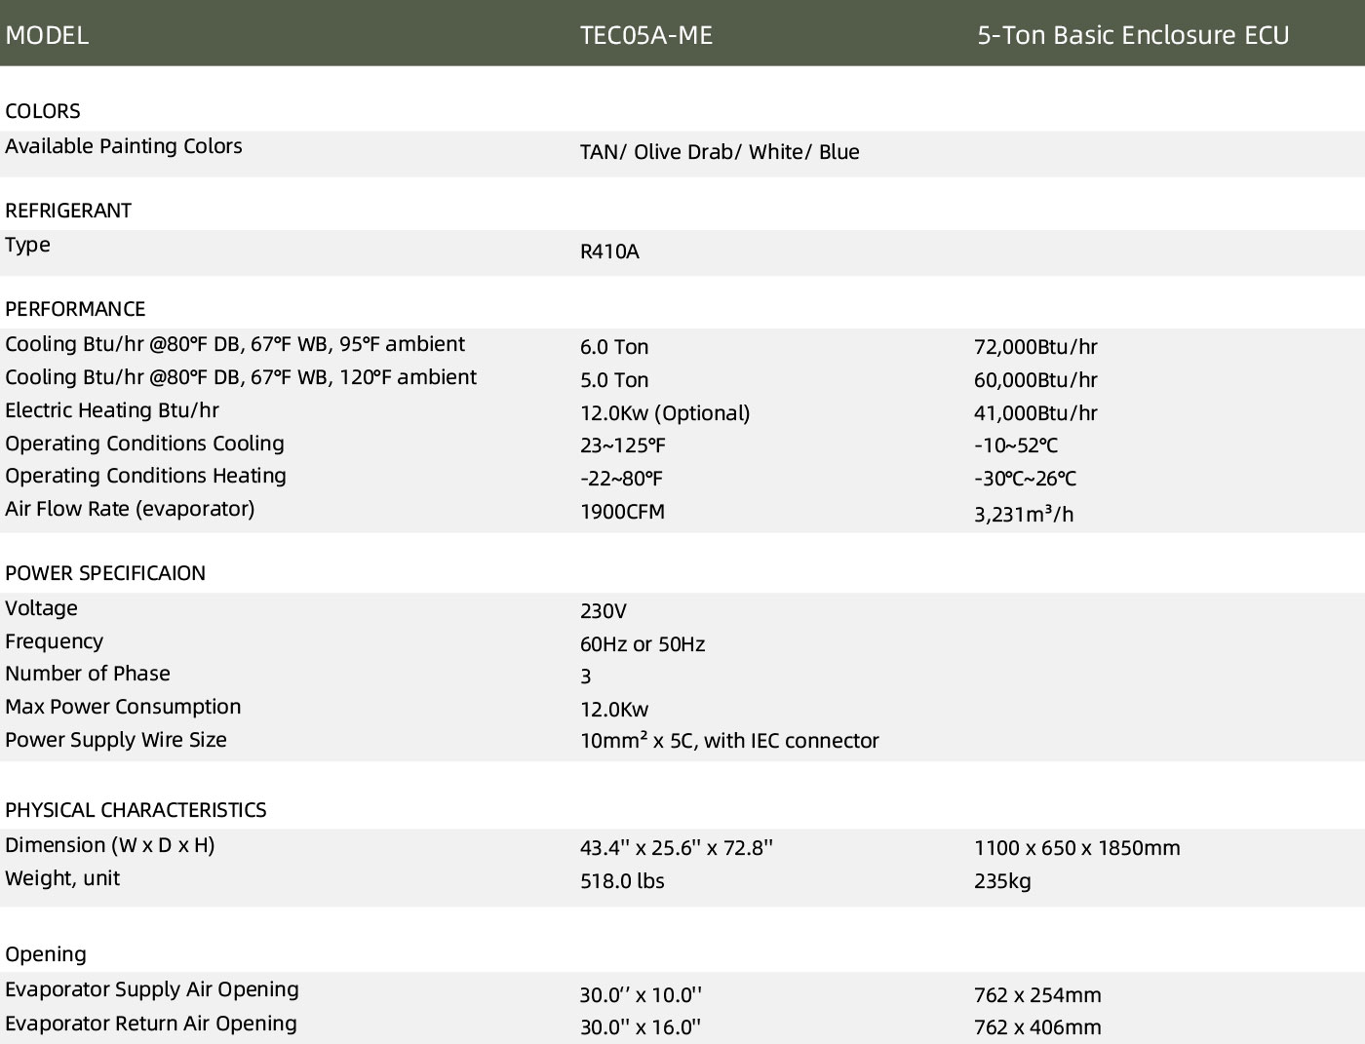
Task: Click the Available Painting Colors label
Action: click(124, 146)
